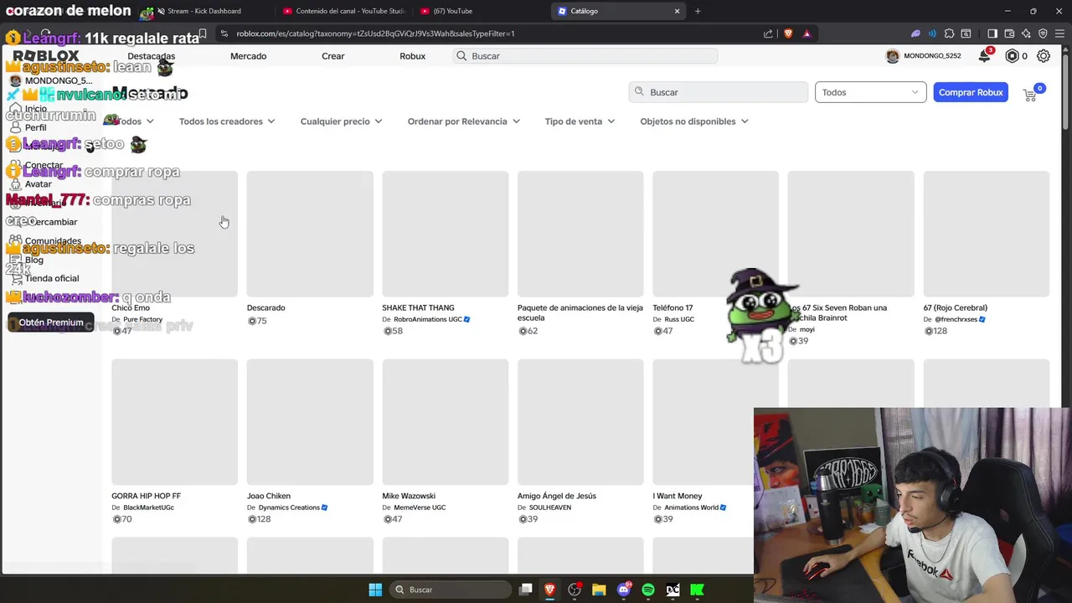
Task: Open the Joao Chiken item title
Action: 269,496
